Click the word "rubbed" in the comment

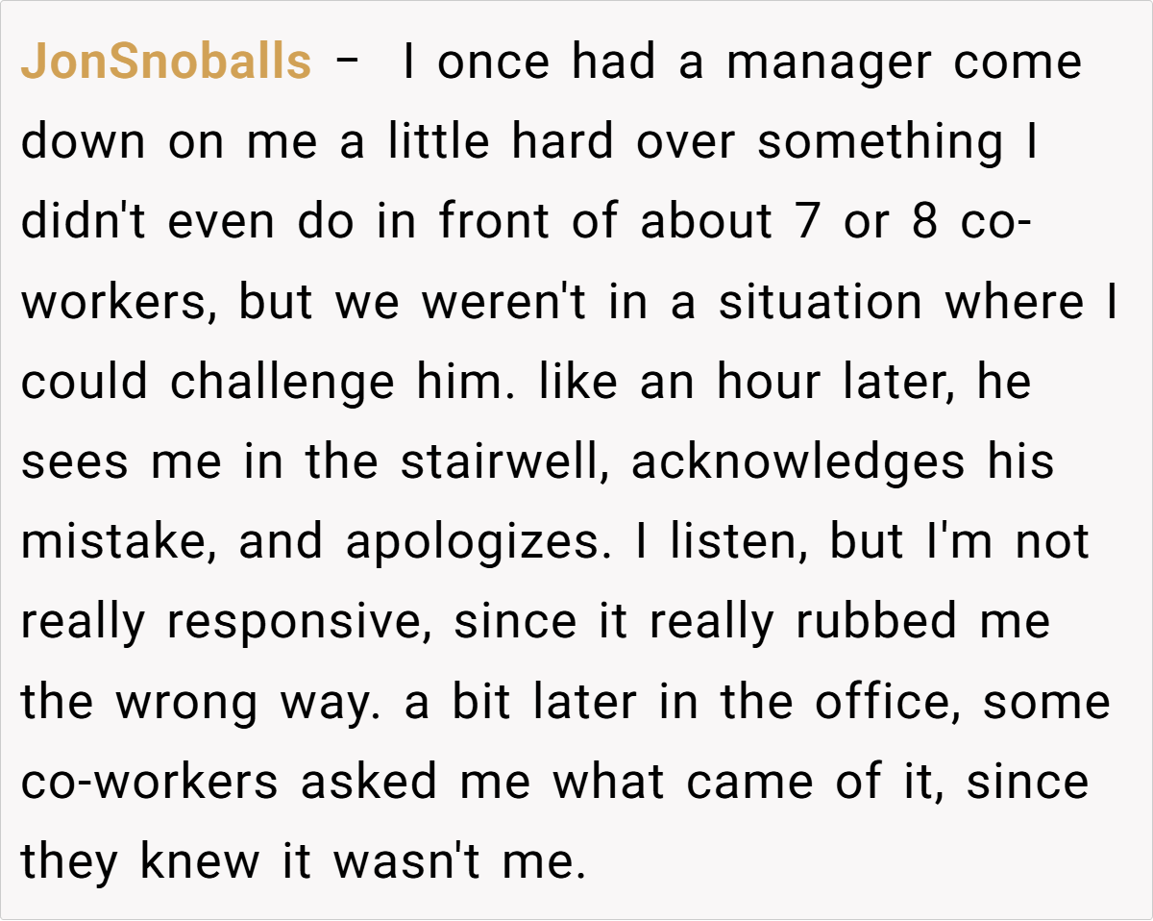tap(875, 622)
